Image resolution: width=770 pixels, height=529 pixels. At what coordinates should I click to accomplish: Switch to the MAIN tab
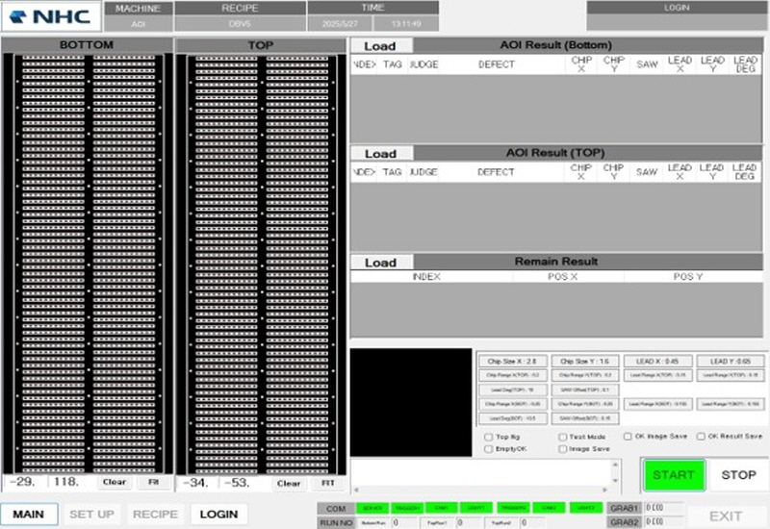28,515
